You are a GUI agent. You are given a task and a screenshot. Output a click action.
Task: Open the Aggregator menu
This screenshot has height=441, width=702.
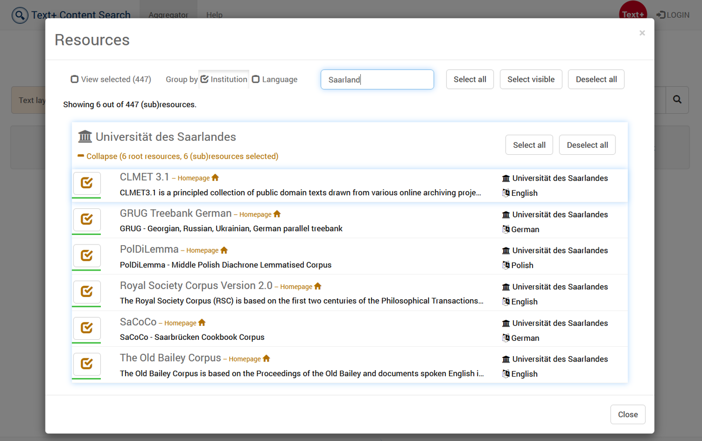(x=168, y=15)
